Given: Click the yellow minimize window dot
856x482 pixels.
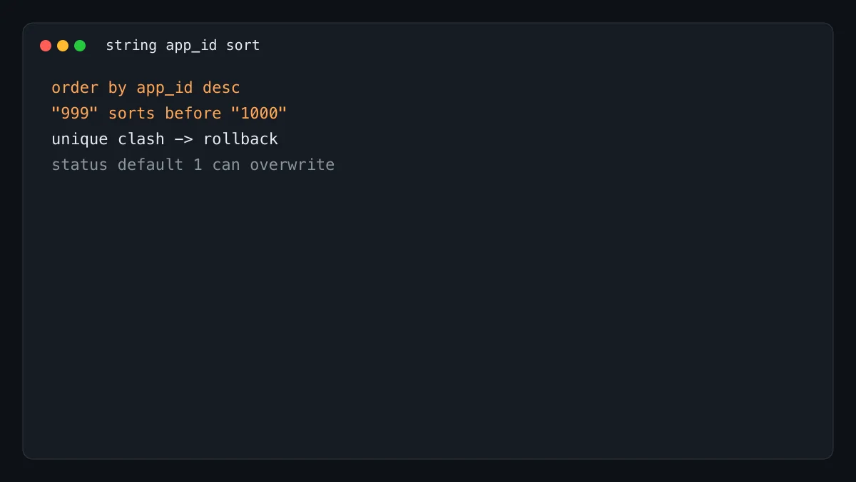Looking at the screenshot, I should (63, 46).
